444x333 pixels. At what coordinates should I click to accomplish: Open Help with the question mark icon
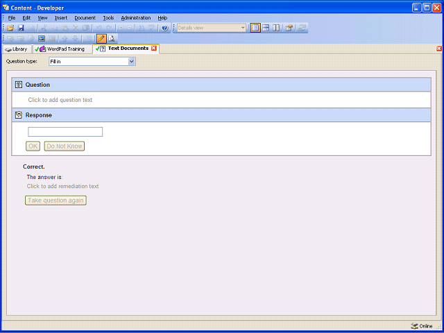click(165, 28)
